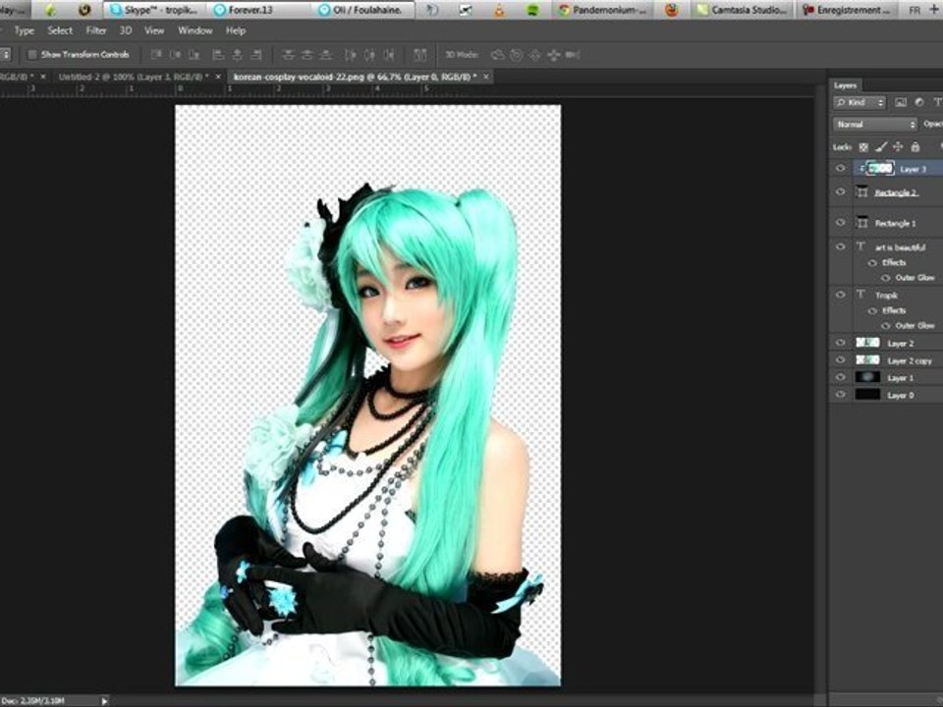Open the View menu
The image size is (943, 707).
pos(154,30)
